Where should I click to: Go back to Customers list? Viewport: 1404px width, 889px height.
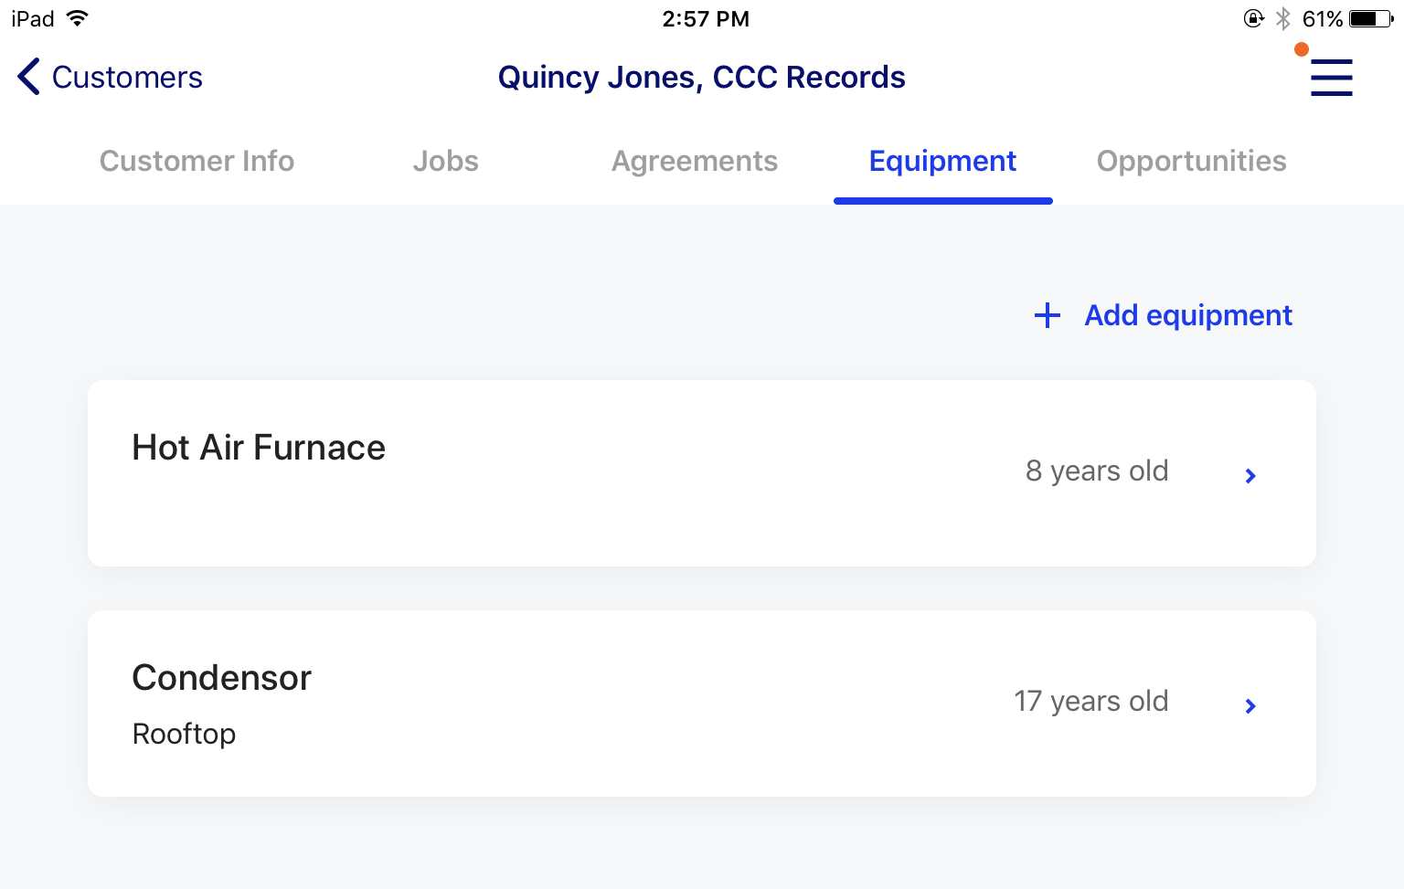tap(127, 77)
